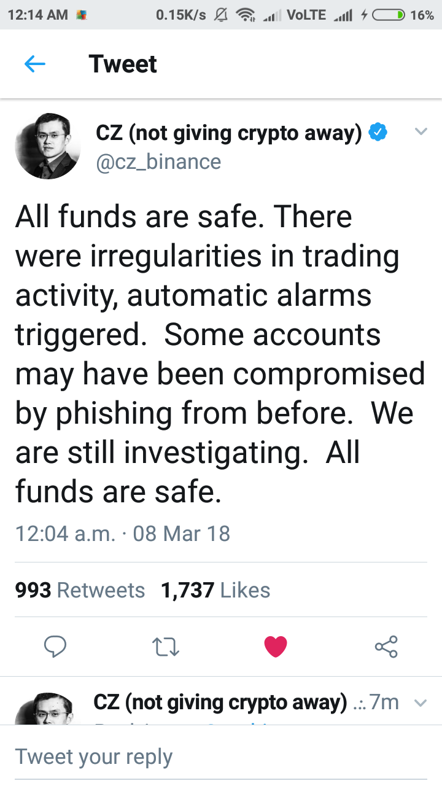Tap the reply's CZ display name
Image resolution: width=442 pixels, height=786 pixels.
coord(220,702)
